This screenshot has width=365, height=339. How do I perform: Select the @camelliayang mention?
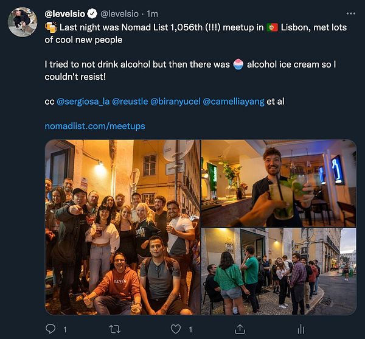(x=233, y=101)
